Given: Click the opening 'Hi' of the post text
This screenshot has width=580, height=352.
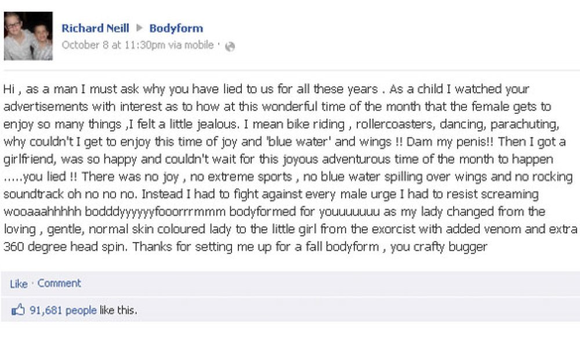Looking at the screenshot, I should click(9, 89).
